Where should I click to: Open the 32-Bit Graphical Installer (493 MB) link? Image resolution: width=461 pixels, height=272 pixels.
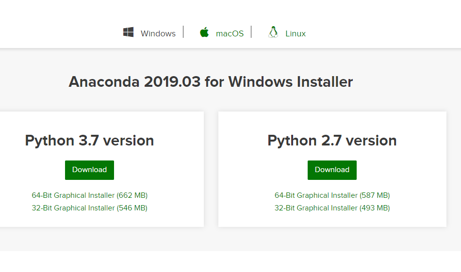332,208
